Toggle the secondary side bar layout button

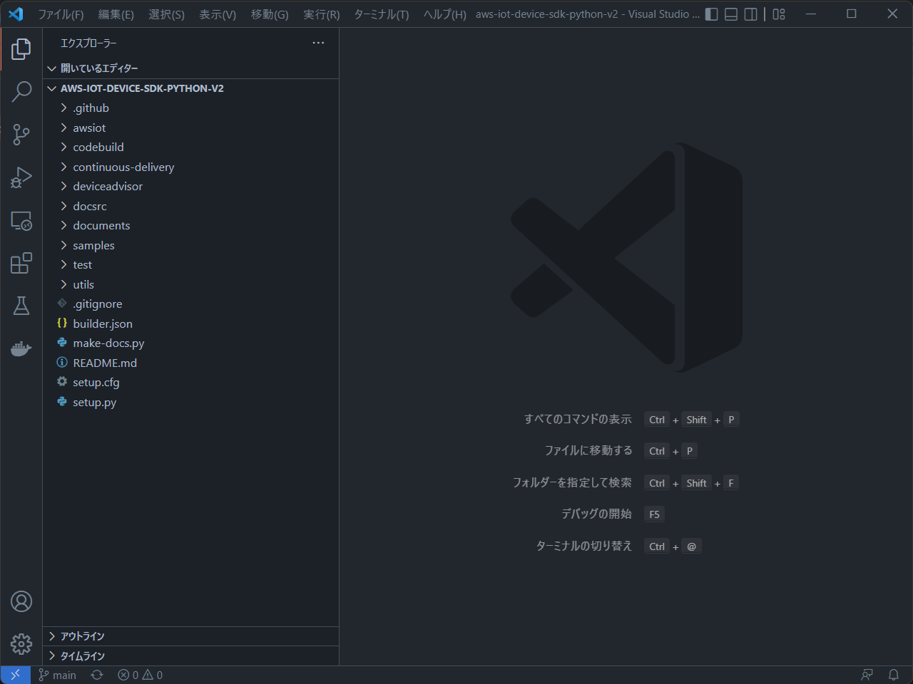coord(750,14)
